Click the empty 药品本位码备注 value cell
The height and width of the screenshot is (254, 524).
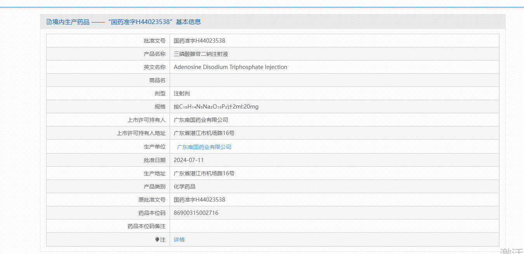click(x=334, y=226)
